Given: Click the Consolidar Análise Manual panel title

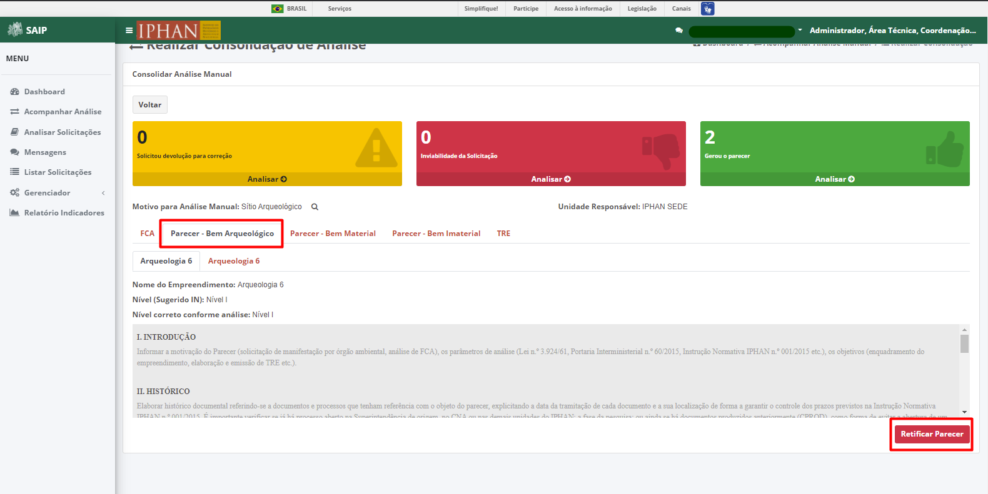Looking at the screenshot, I should (182, 74).
